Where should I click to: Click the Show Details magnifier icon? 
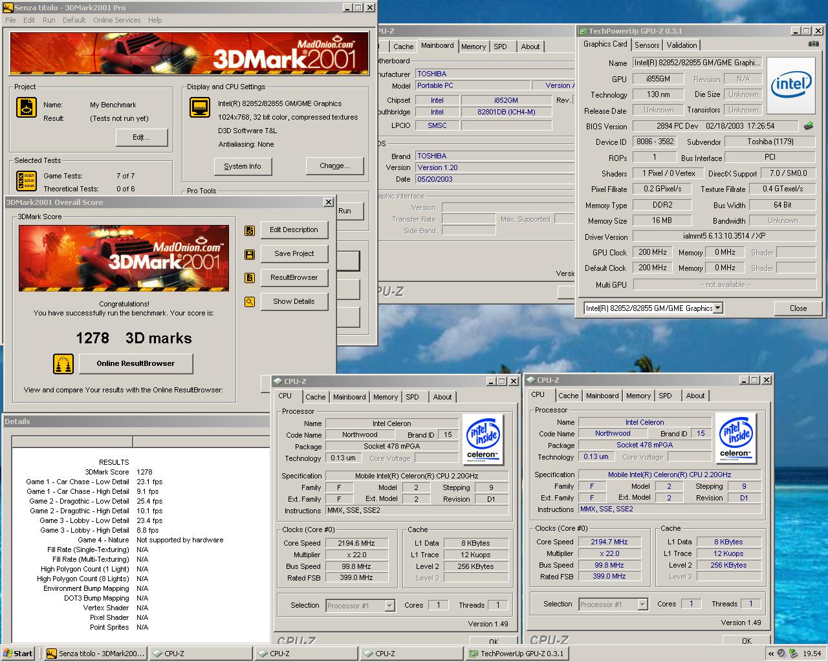click(x=250, y=302)
